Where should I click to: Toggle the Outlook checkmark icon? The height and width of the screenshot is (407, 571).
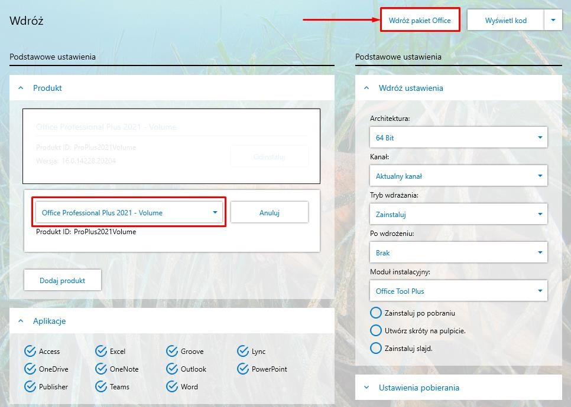pyautogui.click(x=172, y=369)
